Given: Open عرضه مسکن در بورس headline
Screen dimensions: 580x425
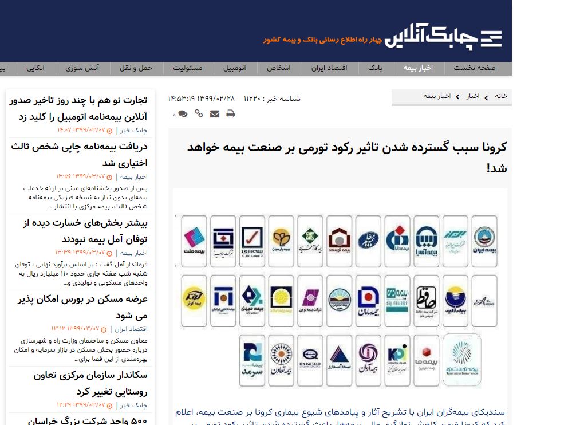Looking at the screenshot, I should tap(82, 307).
